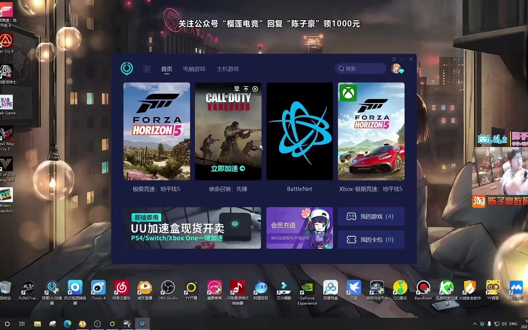528x330 pixels.
Task: Open the 主机游戏 tab
Action: coord(228,69)
